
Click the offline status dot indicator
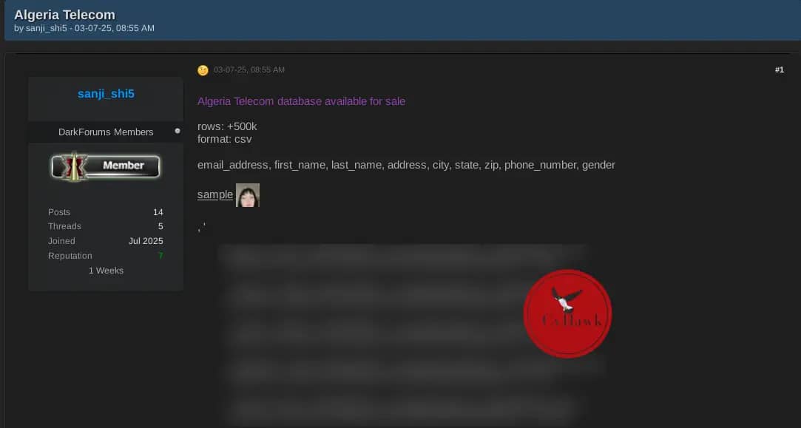click(x=178, y=131)
